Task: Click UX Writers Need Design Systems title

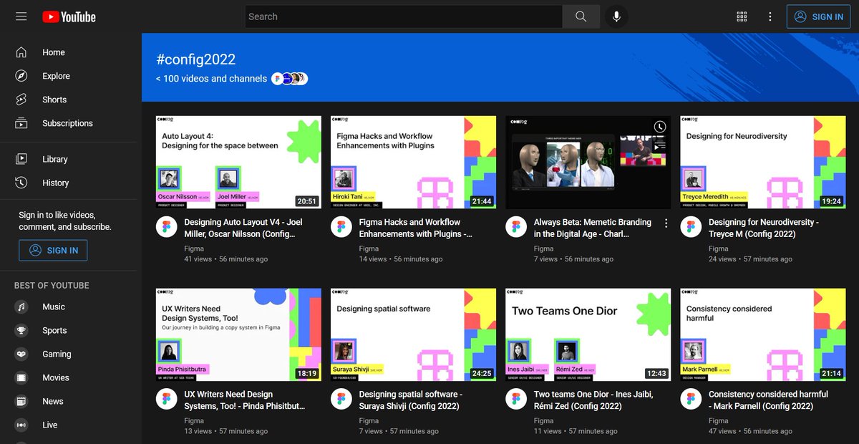Action: click(x=245, y=400)
